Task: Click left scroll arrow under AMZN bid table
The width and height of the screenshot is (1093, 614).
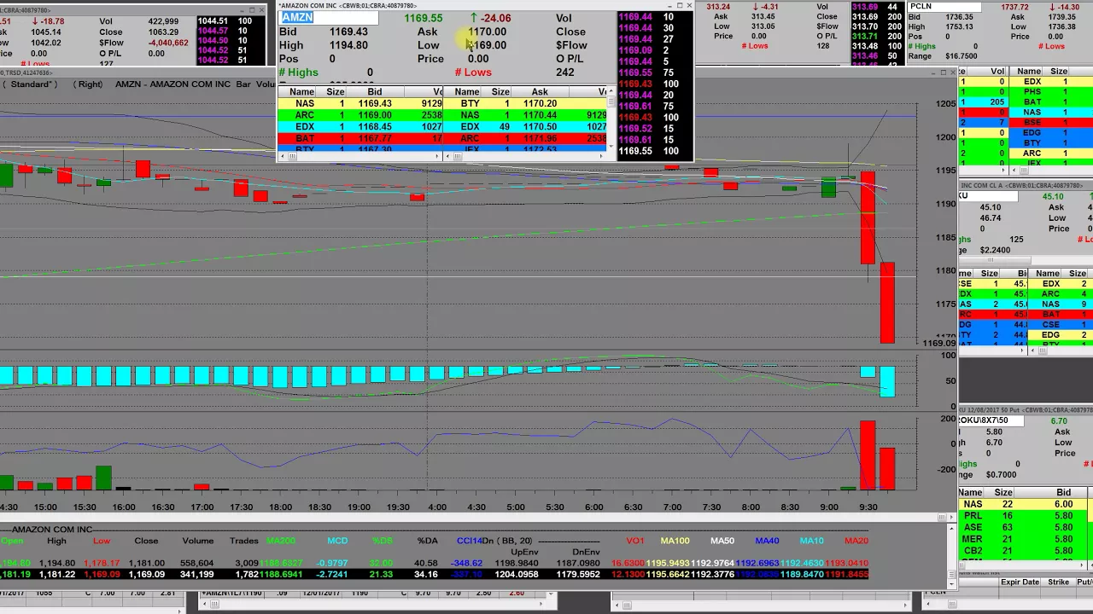Action: pos(281,156)
